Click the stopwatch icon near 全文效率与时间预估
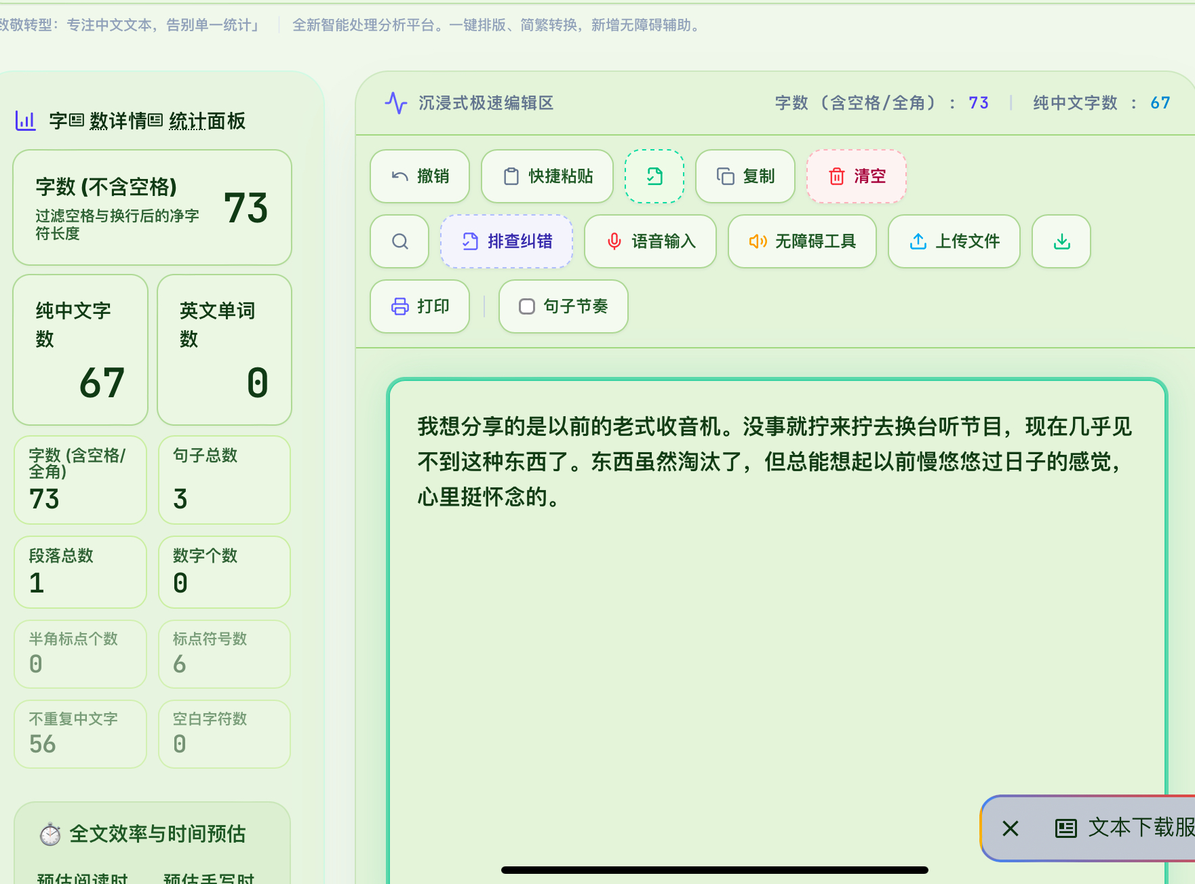Image resolution: width=1195 pixels, height=884 pixels. click(50, 834)
